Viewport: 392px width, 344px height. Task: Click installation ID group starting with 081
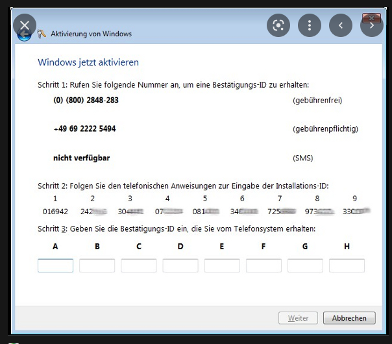tap(206, 212)
